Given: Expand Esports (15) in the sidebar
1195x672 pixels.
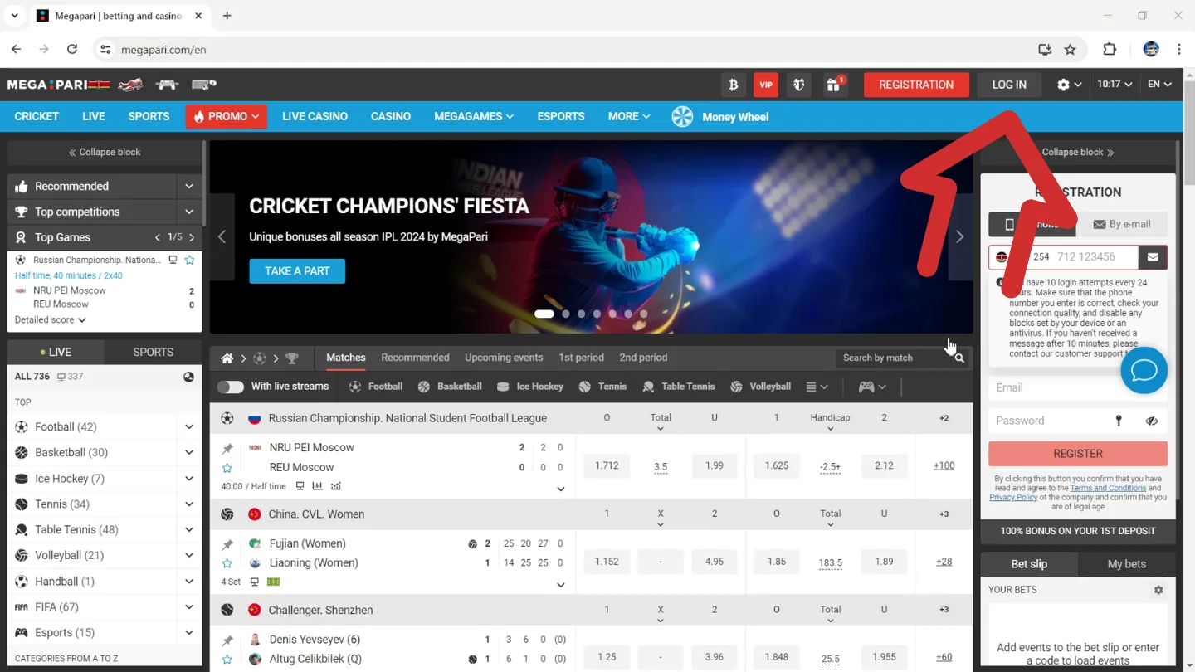Looking at the screenshot, I should (x=189, y=633).
